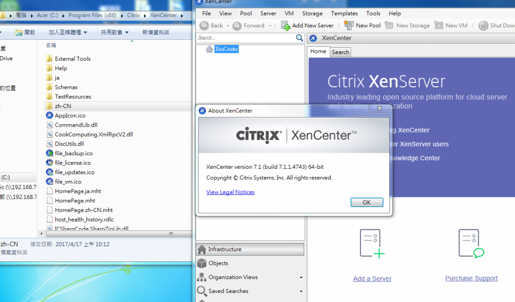Open the Templates menu
This screenshot has height=302, width=515.
(x=344, y=14)
